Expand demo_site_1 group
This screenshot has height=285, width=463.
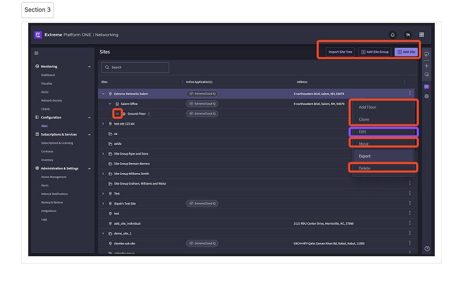pos(103,233)
